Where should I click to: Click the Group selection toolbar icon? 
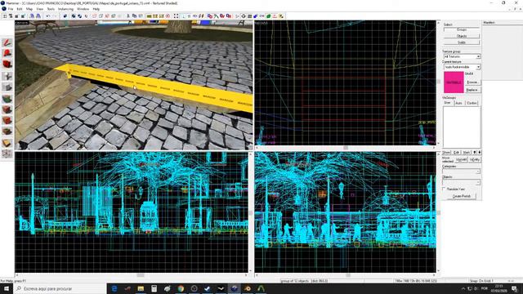pos(74,16)
